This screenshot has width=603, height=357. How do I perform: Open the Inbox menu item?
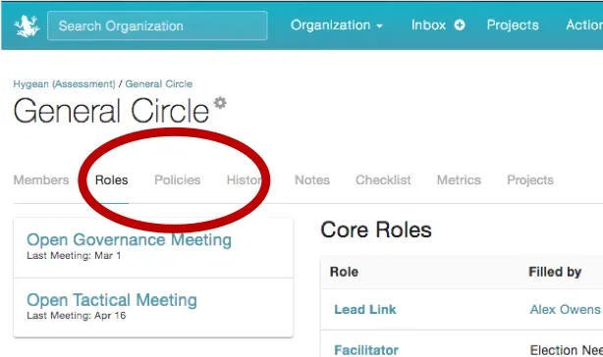tap(428, 25)
